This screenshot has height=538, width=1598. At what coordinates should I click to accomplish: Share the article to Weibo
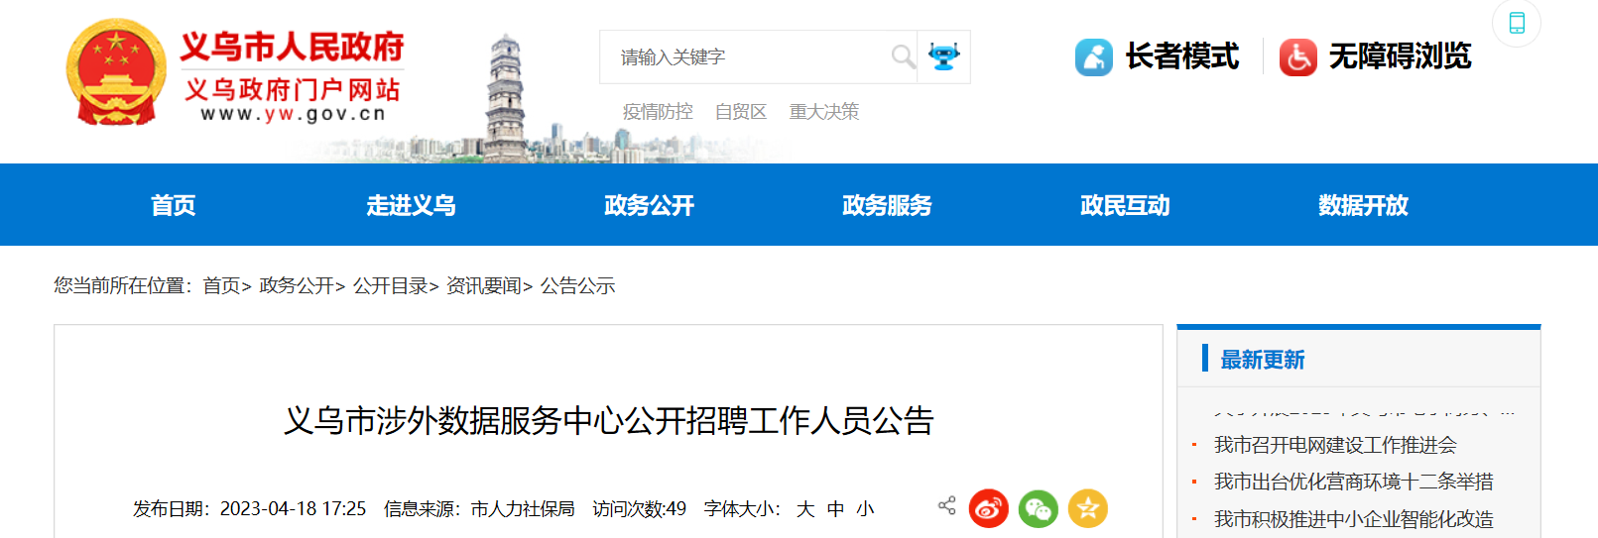pos(988,508)
